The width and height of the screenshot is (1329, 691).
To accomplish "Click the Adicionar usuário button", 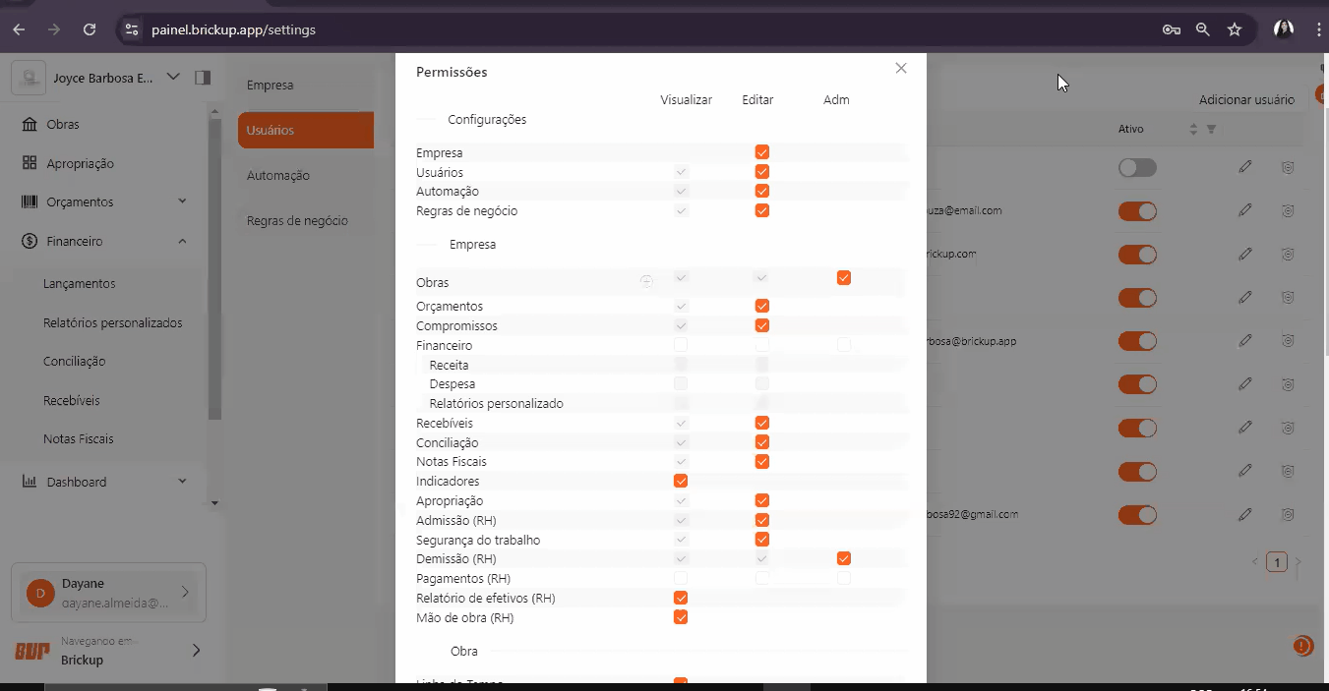I will (1246, 99).
